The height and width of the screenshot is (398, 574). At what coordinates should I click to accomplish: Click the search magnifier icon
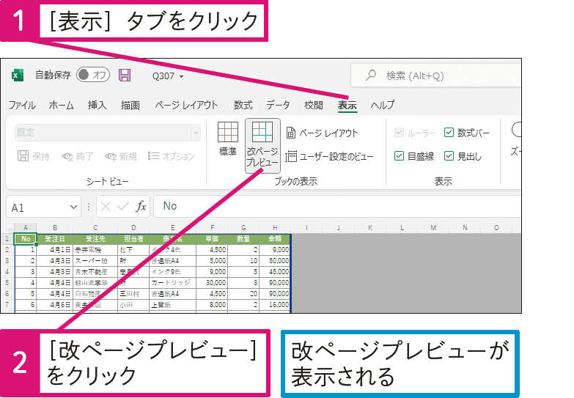click(372, 75)
